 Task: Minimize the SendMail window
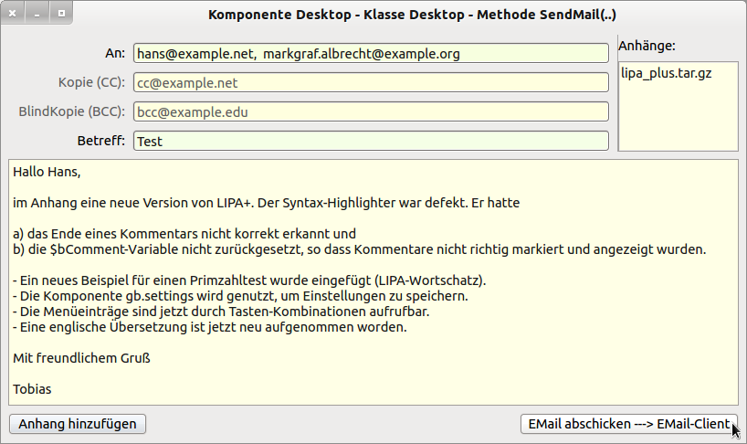click(37, 15)
